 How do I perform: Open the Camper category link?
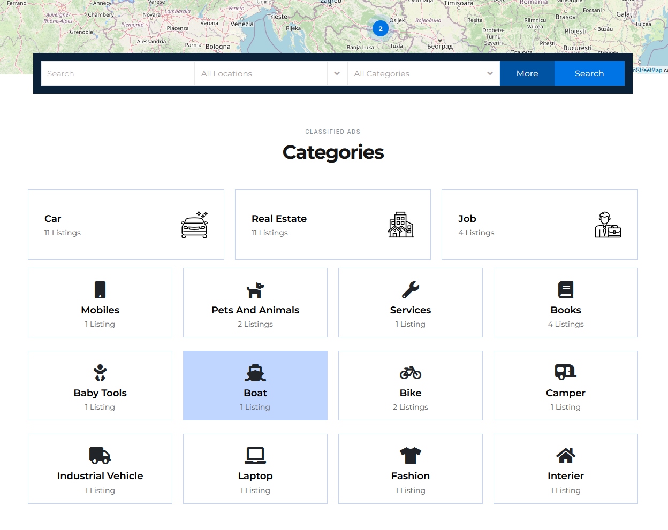[566, 393]
